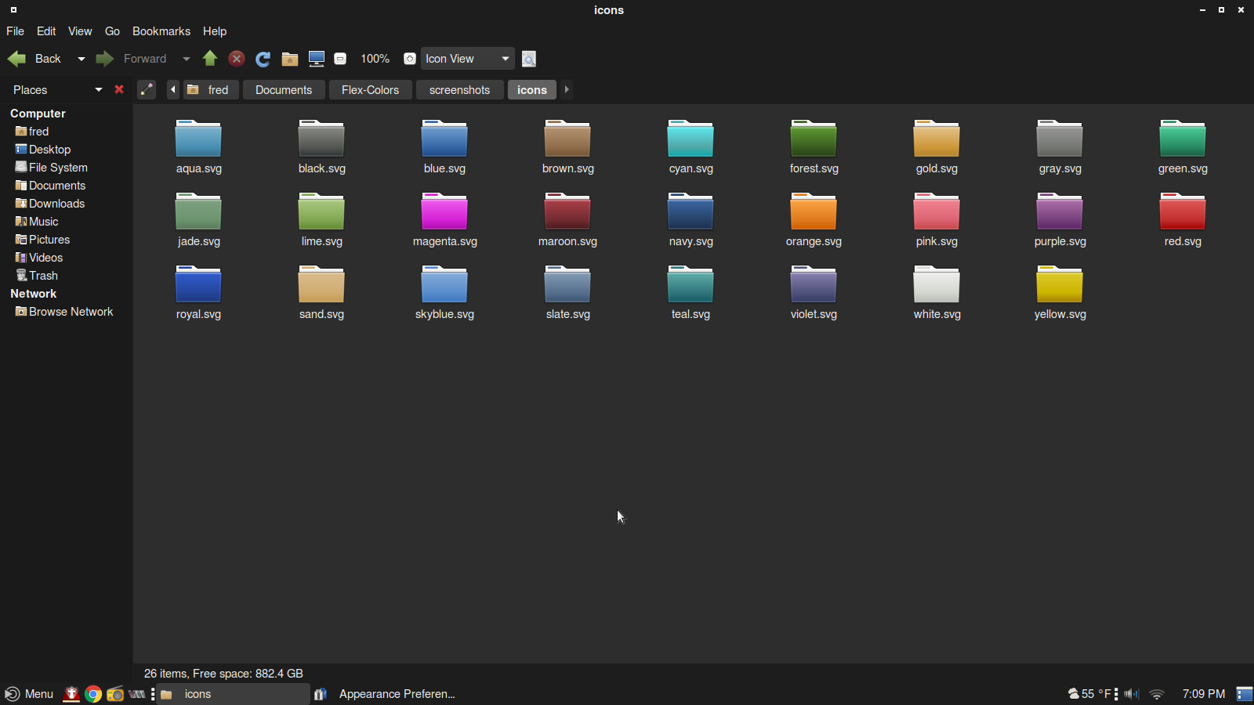Open the Icon View mode dropdown
This screenshot has height=705, width=1254.
pos(468,59)
